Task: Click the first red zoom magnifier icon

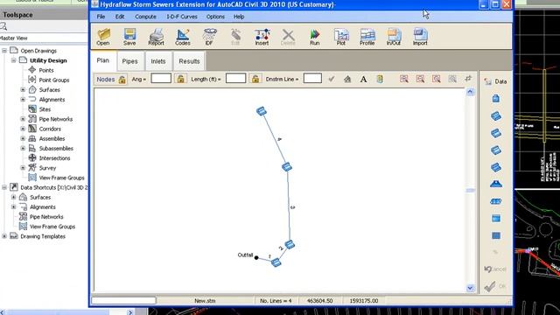Action: pos(404,79)
